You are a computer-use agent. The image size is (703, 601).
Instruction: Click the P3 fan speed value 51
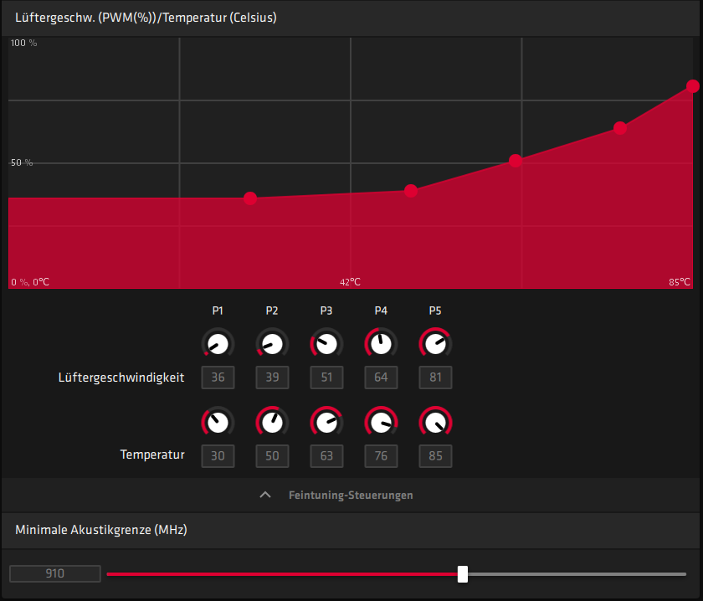click(326, 378)
